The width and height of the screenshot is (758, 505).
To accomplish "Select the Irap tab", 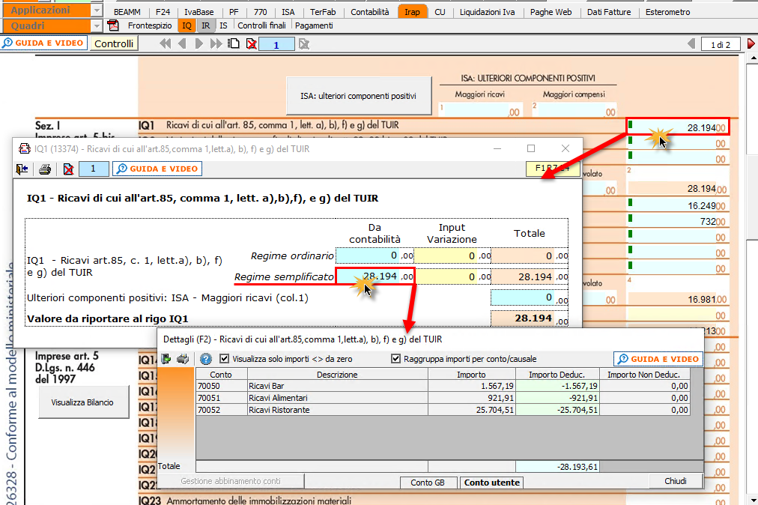I will pyautogui.click(x=413, y=11).
